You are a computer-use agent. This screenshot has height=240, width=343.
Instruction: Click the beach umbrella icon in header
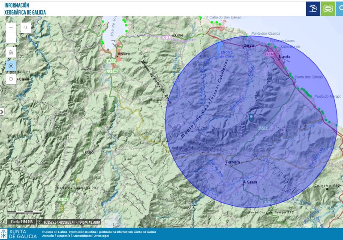tap(313, 9)
